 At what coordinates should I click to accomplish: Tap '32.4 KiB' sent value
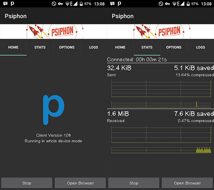click(119, 68)
